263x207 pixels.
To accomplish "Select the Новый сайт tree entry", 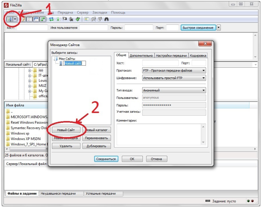I will coord(74,63).
